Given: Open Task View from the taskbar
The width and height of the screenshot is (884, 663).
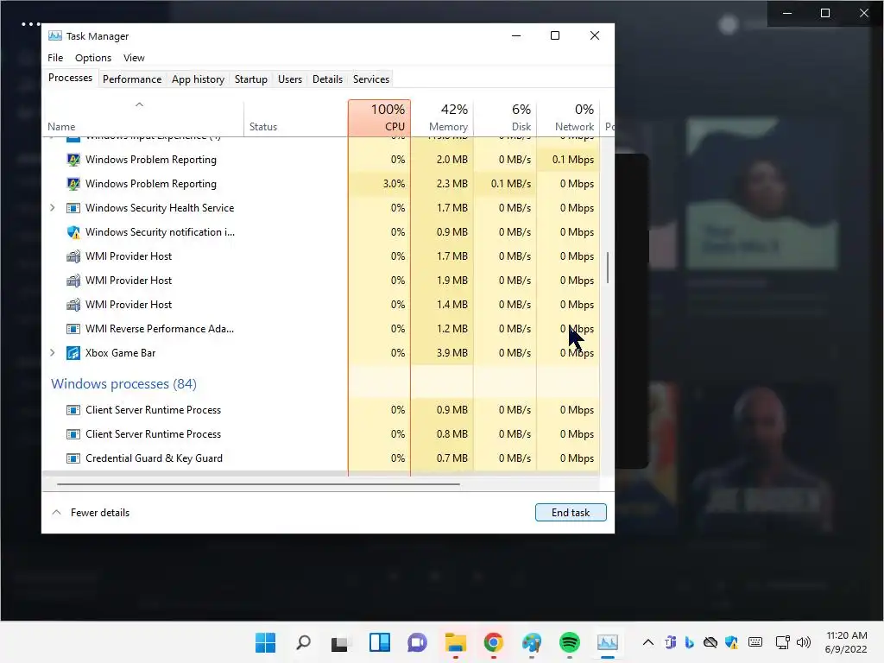Looking at the screenshot, I should [x=340, y=642].
